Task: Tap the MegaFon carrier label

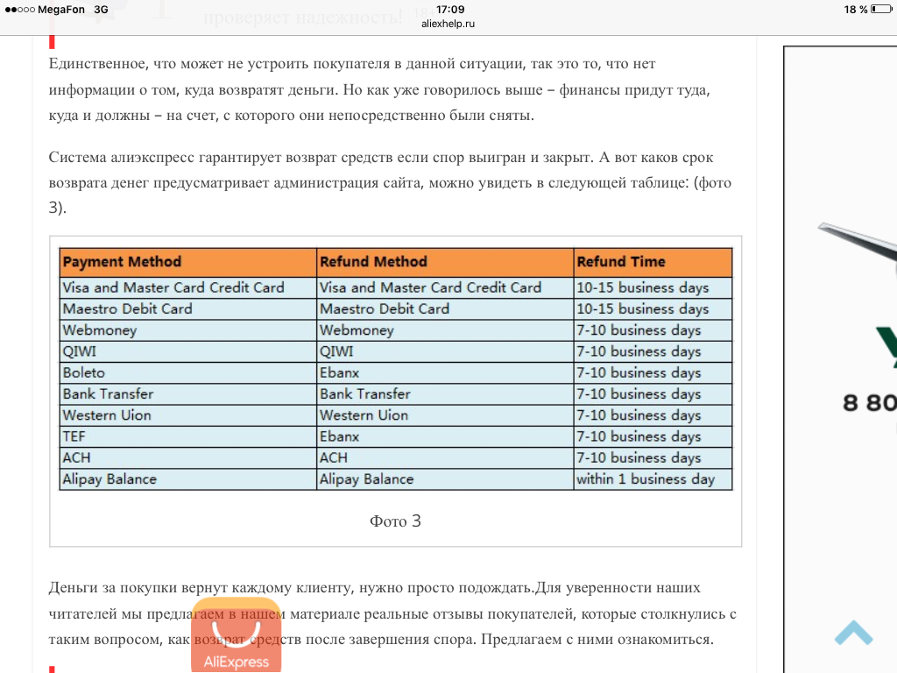Action: pos(61,10)
